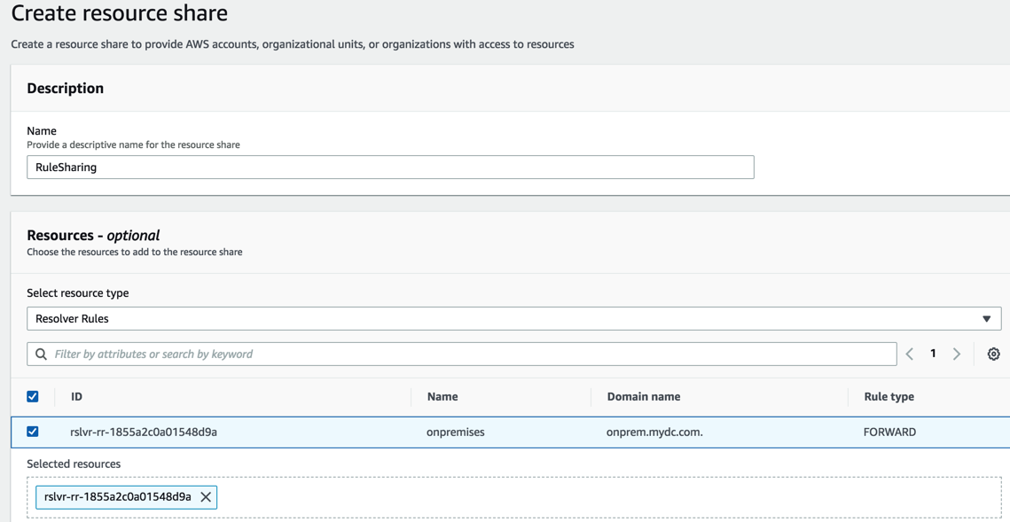Go to next page of resources
The image size is (1010, 522).
coord(957,354)
